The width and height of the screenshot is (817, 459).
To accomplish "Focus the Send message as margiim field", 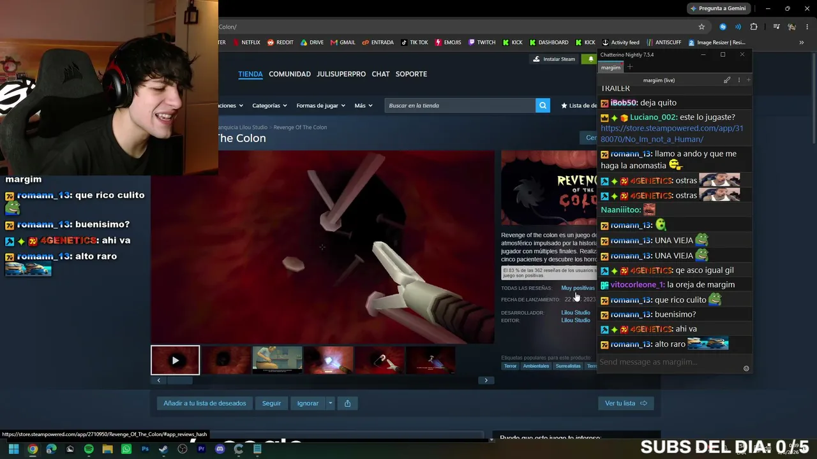I will click(x=670, y=362).
